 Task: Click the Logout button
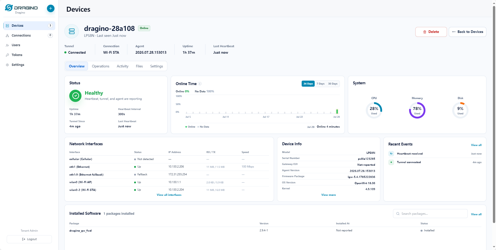click(29, 239)
